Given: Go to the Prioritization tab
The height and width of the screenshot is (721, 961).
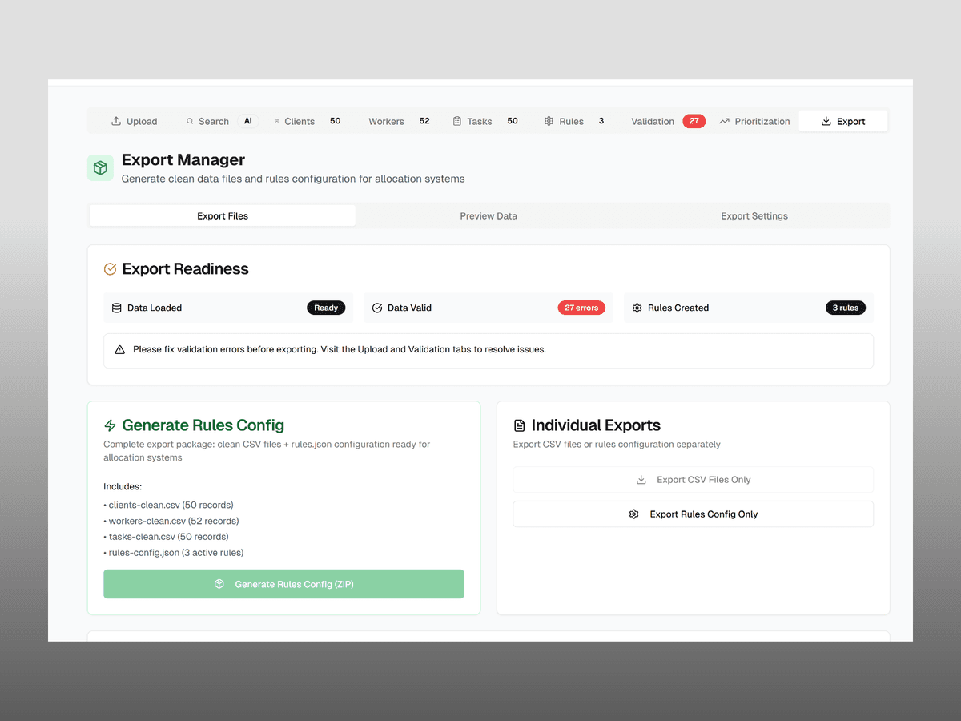Looking at the screenshot, I should [754, 122].
